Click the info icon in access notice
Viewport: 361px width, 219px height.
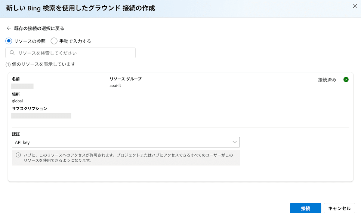pyautogui.click(x=18, y=155)
